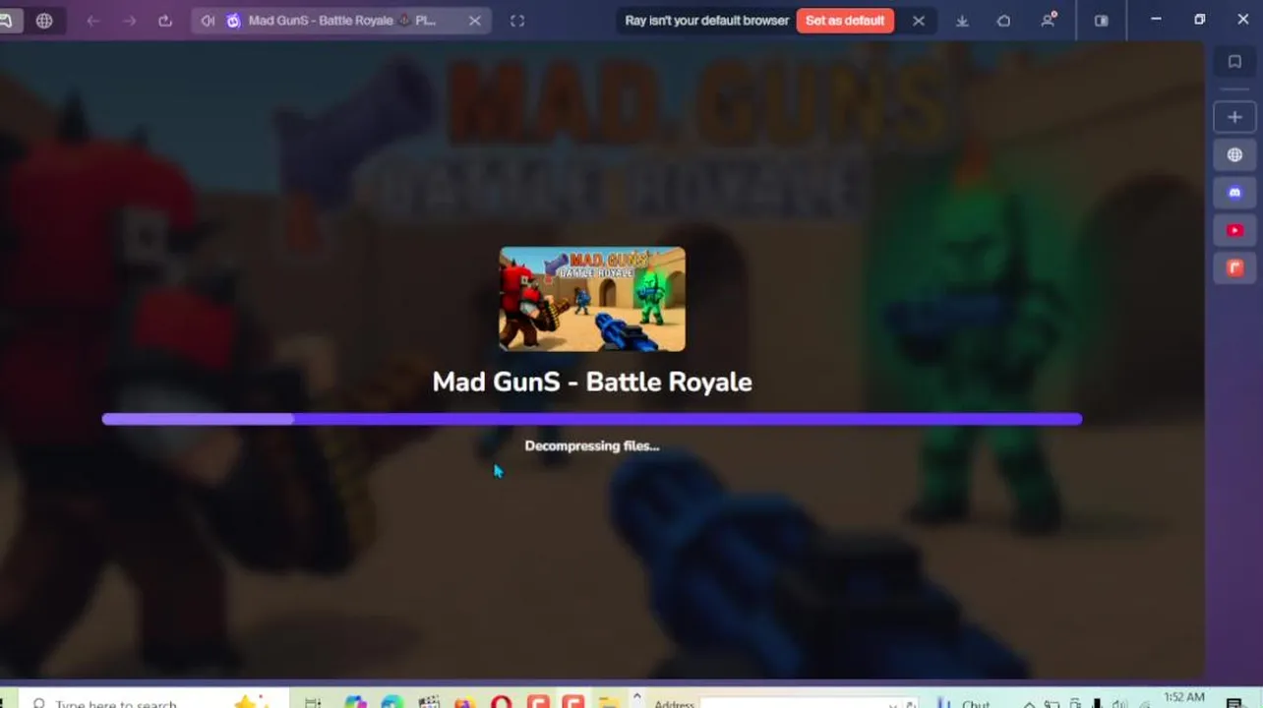This screenshot has height=708, width=1263.
Task: Open the taskbar clock showing 1:52 AM
Action: 1183,699
